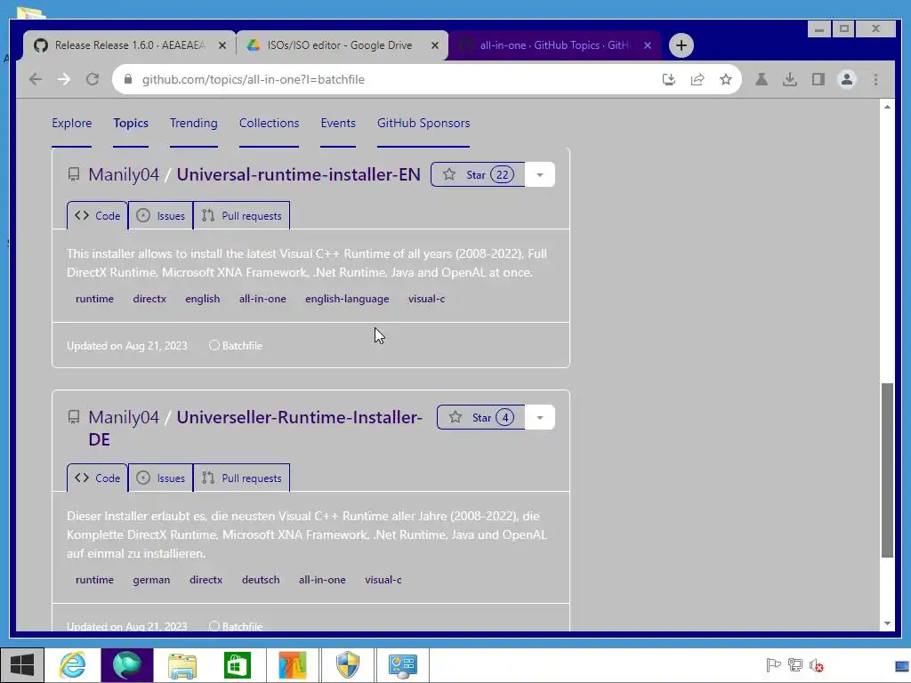
Task: Launch Internet Explorer from taskbar
Action: point(73,665)
